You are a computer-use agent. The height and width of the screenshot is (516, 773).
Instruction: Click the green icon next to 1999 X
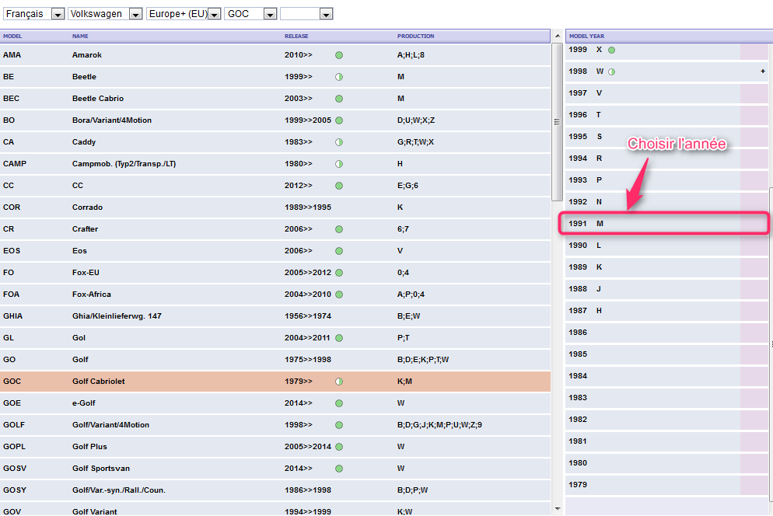pos(611,50)
